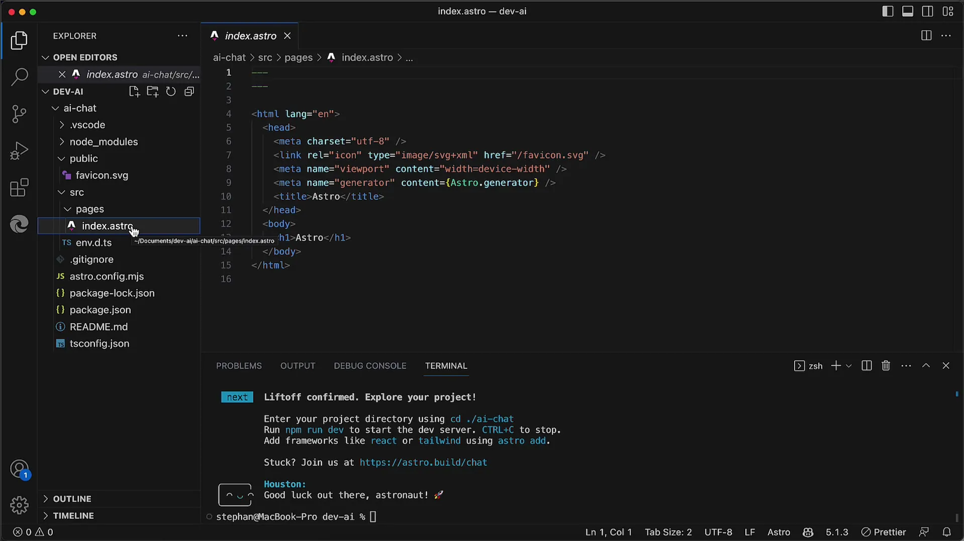Click the errors and warnings counter

[33, 532]
